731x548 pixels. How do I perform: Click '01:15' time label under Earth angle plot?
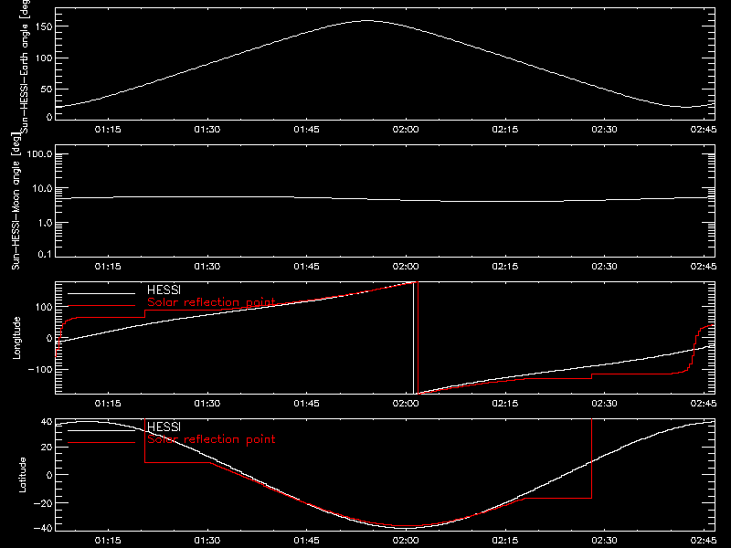click(x=108, y=130)
